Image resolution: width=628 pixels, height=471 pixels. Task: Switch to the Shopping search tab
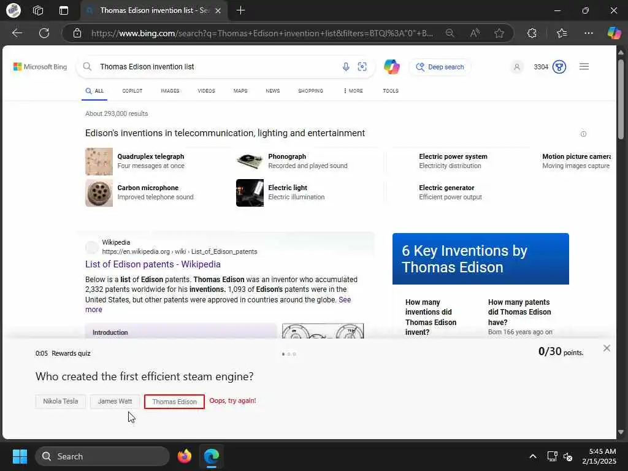click(x=310, y=91)
